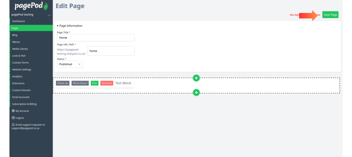352x157 pixels.
Task: Click the green plus icon above Text Block
Action: point(196,78)
